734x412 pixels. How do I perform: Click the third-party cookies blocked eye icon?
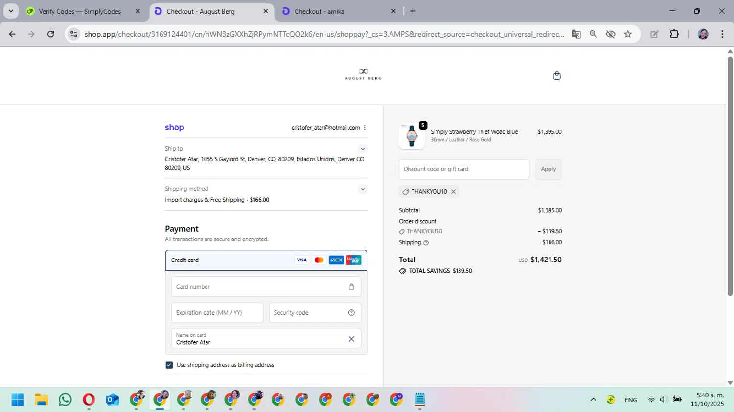pyautogui.click(x=610, y=34)
